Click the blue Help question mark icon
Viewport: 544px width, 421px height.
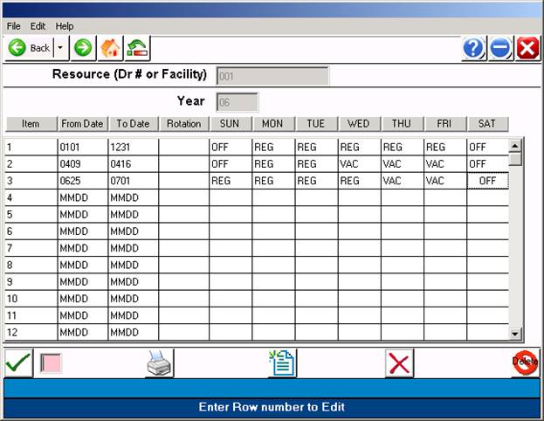tap(473, 48)
